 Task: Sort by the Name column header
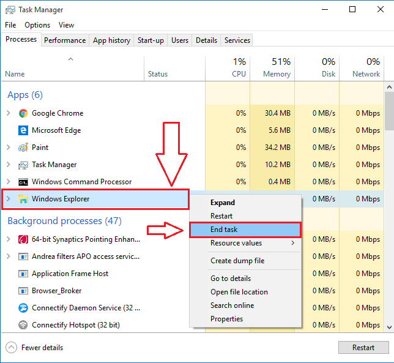pyautogui.click(x=72, y=69)
